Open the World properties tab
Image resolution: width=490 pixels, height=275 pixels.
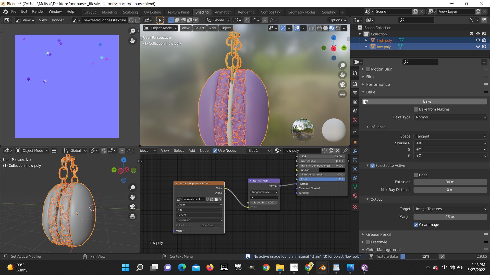(355, 120)
